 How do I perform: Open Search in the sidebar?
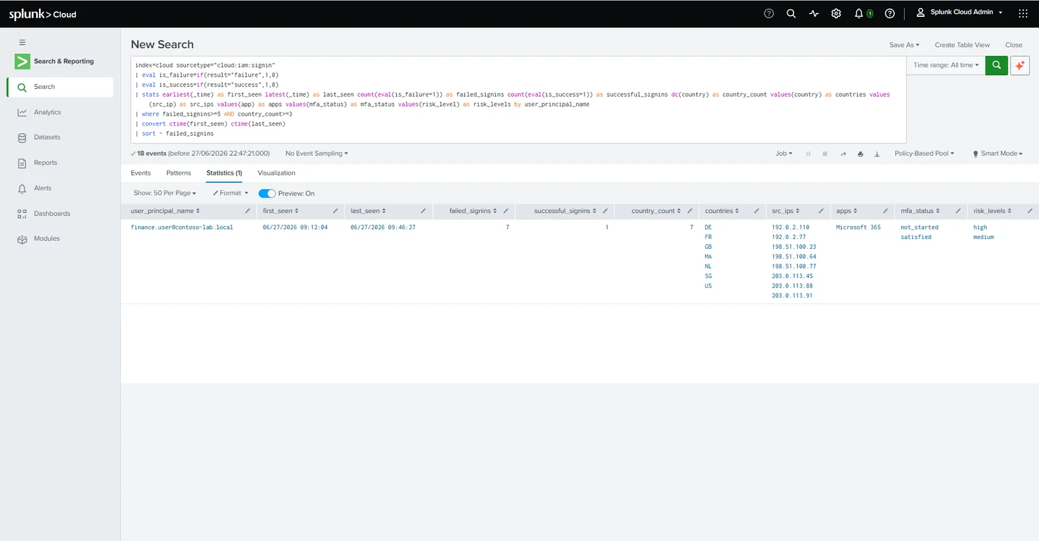[x=60, y=87]
